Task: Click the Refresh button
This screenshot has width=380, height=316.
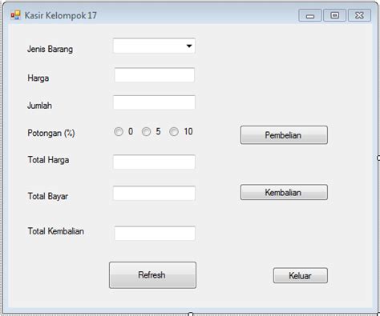Action: tap(152, 275)
